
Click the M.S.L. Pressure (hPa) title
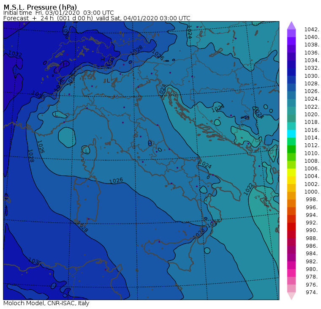(x=40, y=7)
